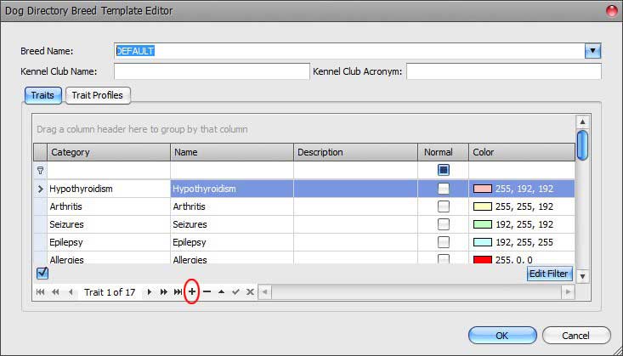Close the Breed Template Editor window
This screenshot has width=623, height=356.
click(x=612, y=11)
